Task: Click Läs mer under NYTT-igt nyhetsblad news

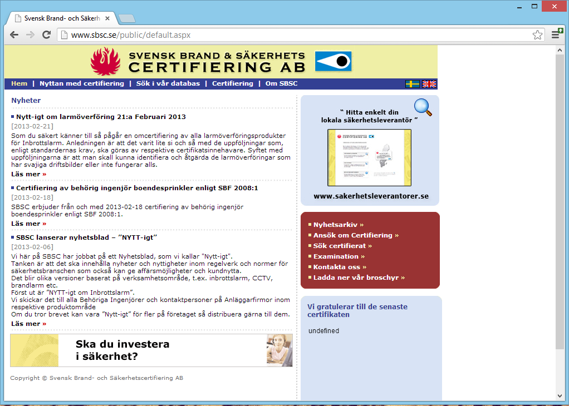Action: pyautogui.click(x=28, y=324)
